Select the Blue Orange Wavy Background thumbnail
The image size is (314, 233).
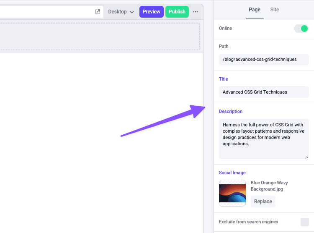tap(232, 193)
